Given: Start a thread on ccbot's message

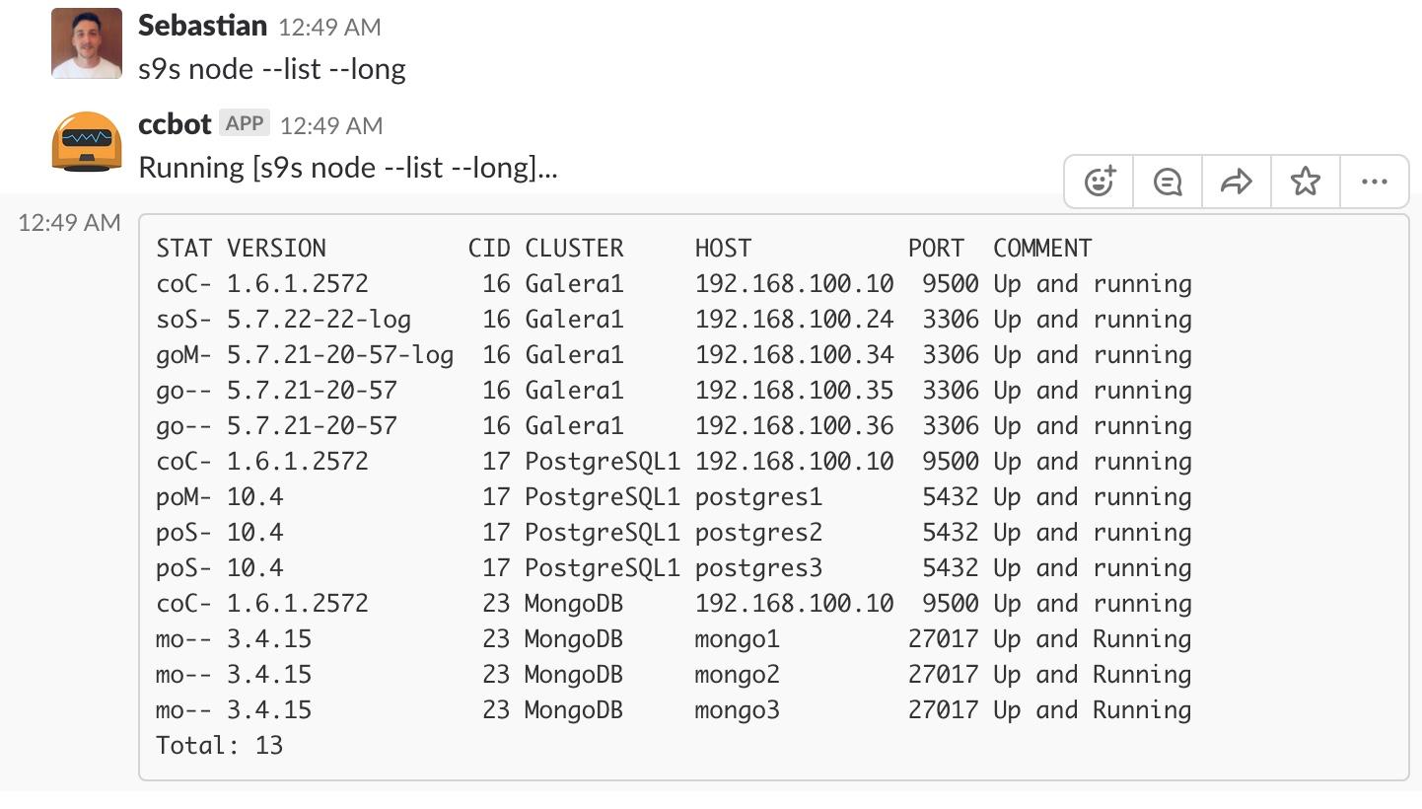Looking at the screenshot, I should click(x=1168, y=182).
